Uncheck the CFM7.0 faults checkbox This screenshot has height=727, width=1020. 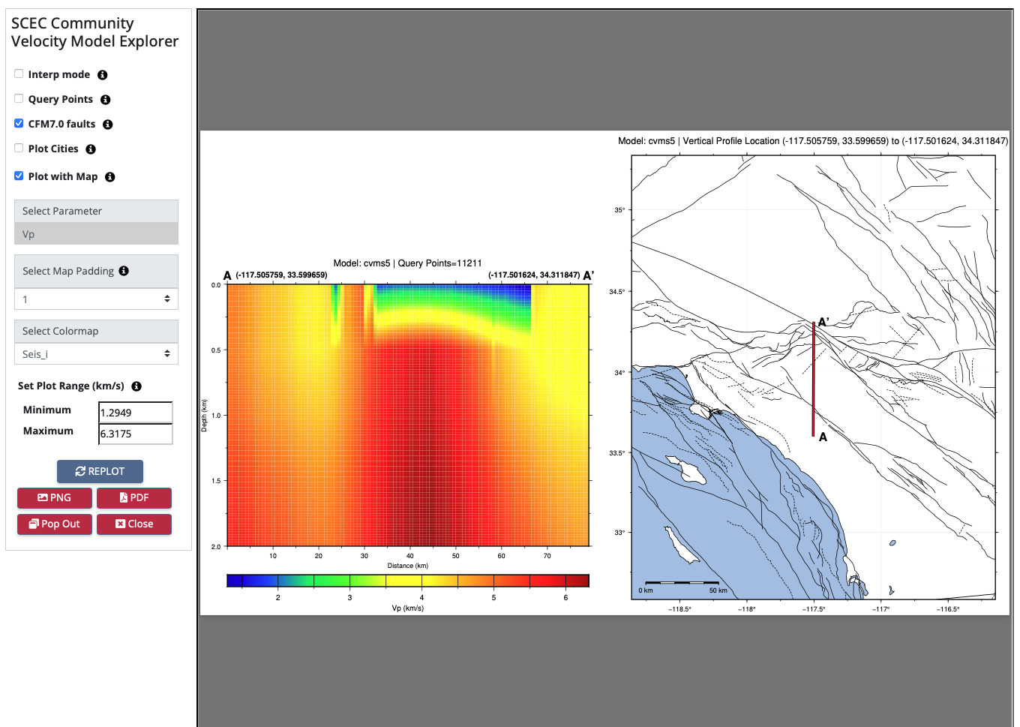coord(19,123)
